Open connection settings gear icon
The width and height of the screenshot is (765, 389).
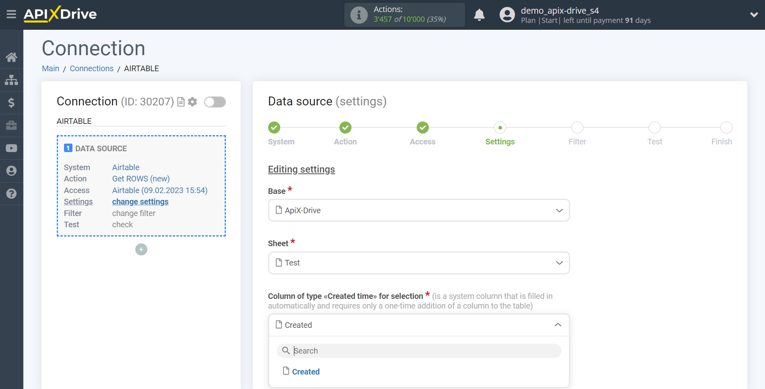192,102
